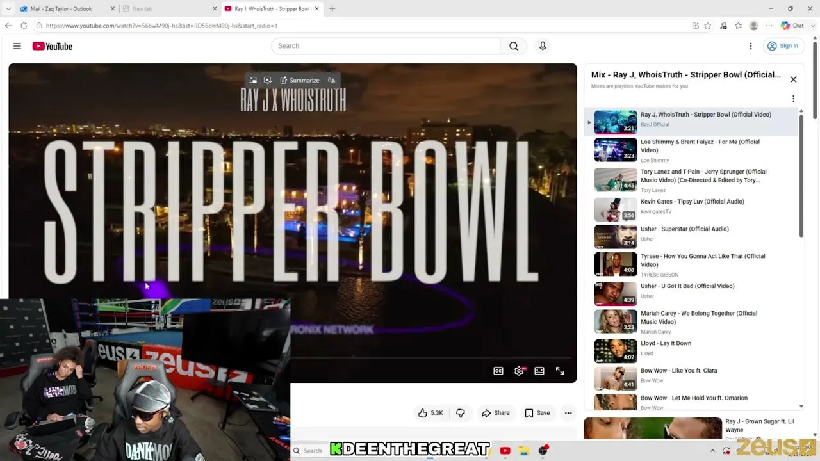Open YouTube from the Windows taskbar
Viewport: 820px width, 461px height.
(x=505, y=451)
